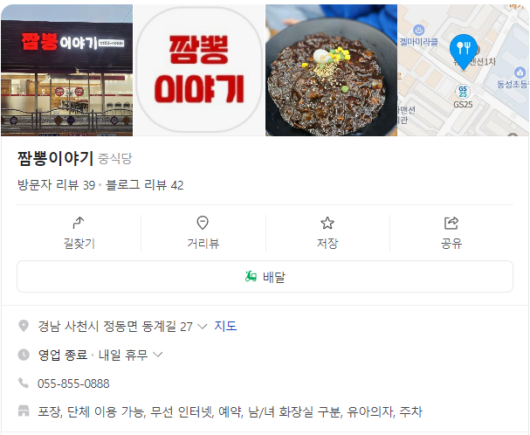Click the store amenities icon beside 포장

(24, 411)
